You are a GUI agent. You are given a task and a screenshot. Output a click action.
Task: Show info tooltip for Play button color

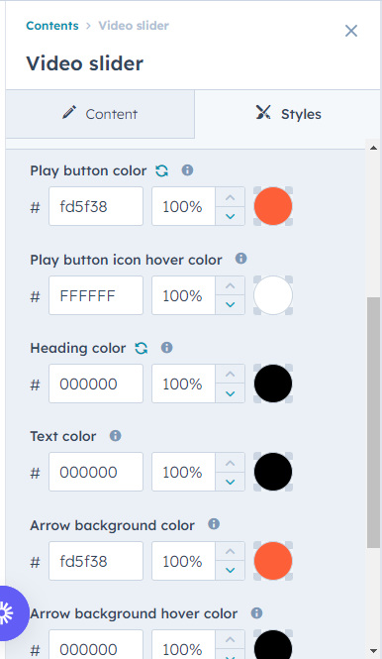(x=187, y=170)
